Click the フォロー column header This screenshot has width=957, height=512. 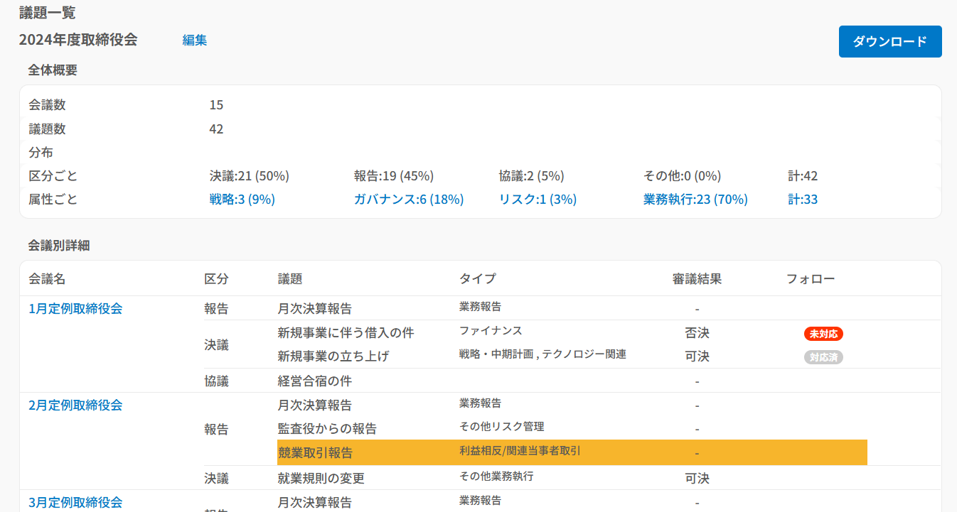[810, 279]
